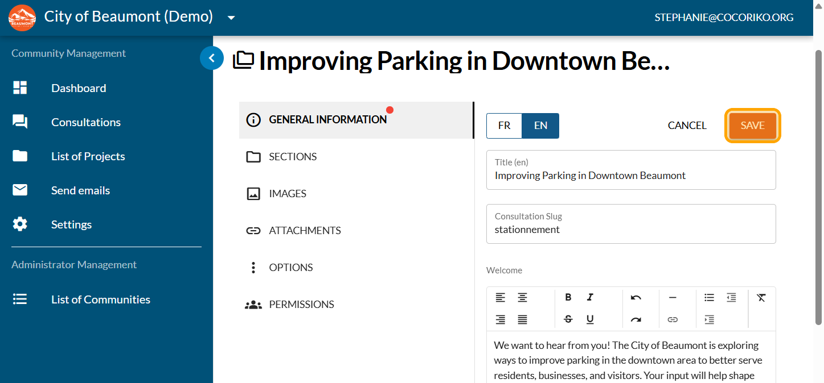Center-align the Welcome text

(522, 297)
